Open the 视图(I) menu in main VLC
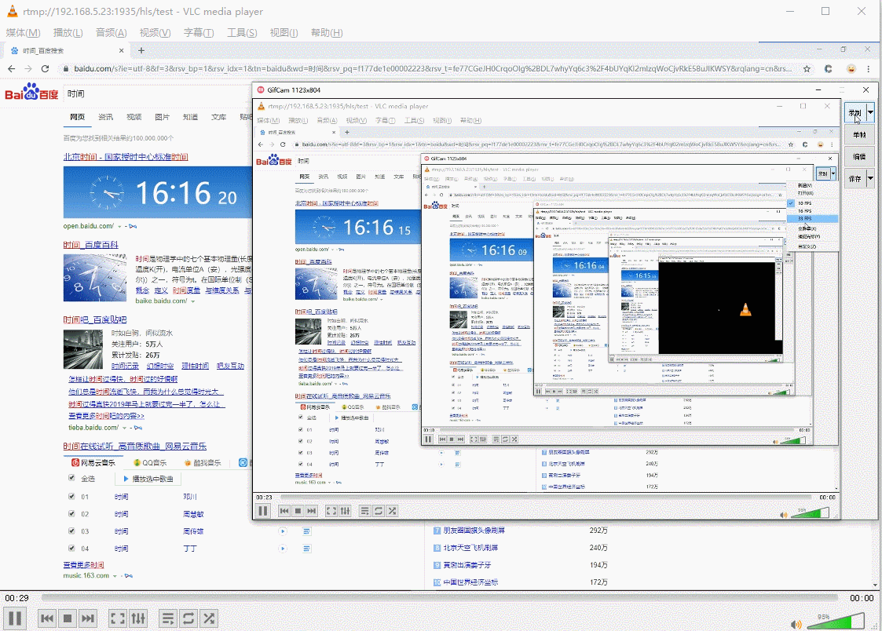The image size is (882, 631). 284,33
